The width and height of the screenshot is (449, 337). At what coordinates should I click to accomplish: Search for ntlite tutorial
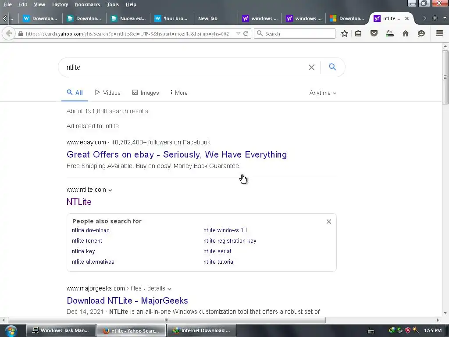coord(219,262)
